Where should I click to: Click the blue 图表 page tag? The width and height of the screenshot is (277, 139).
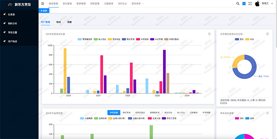[x=44, y=11]
